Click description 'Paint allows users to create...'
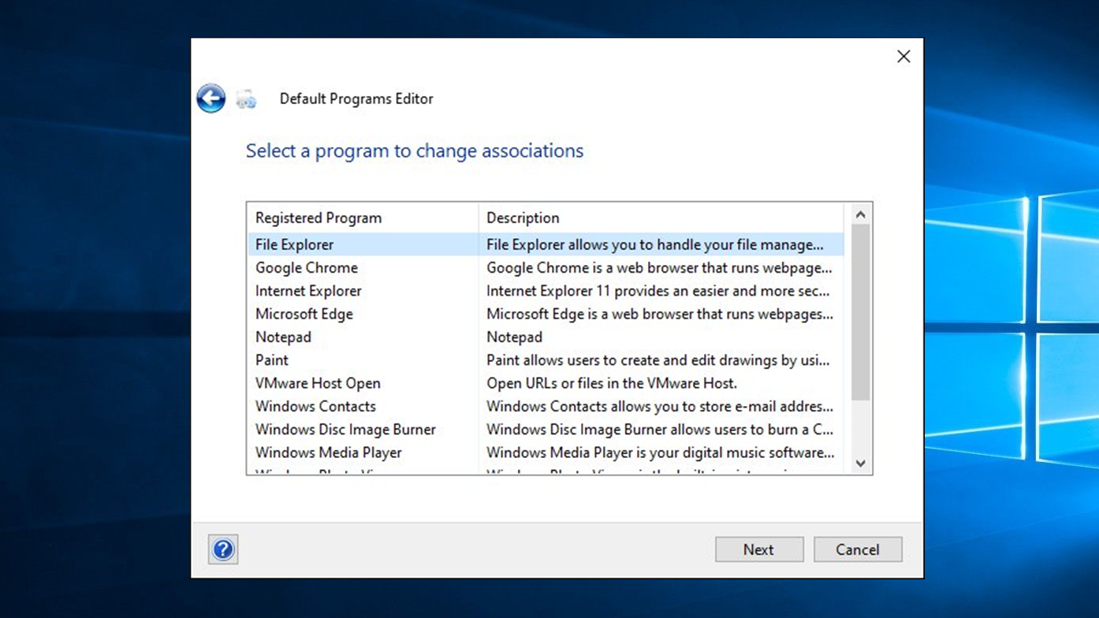Viewport: 1099px width, 618px height. point(658,360)
